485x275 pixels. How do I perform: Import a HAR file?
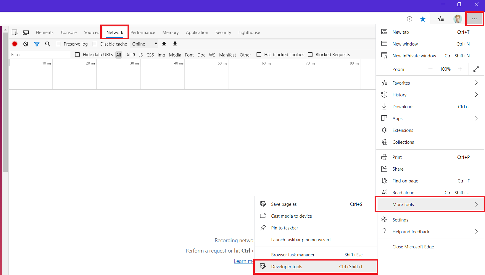164,44
